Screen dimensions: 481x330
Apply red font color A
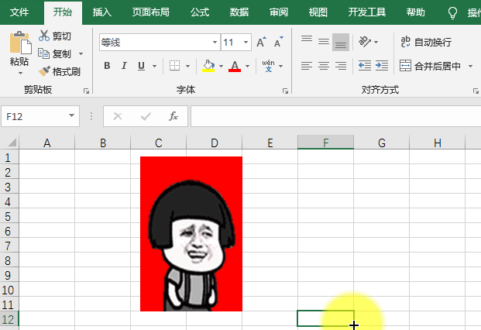click(x=235, y=66)
